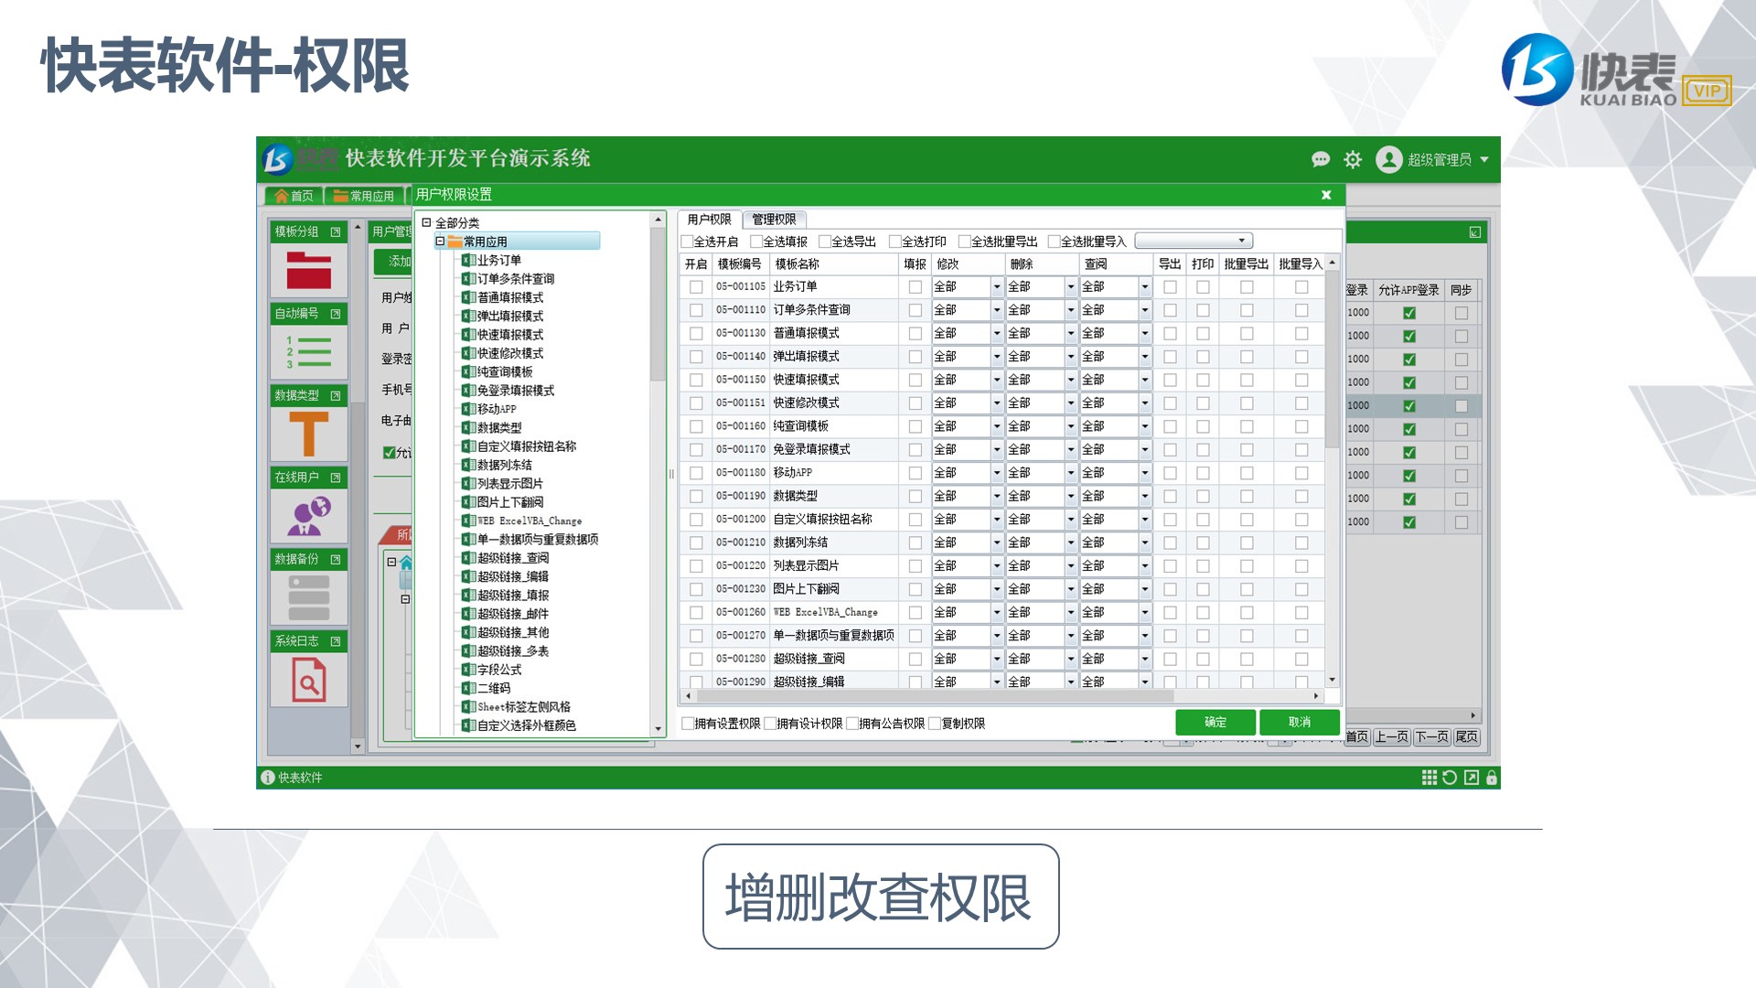
Task: Open 查询 dropdown for 业务订单 row
Action: 1144,287
